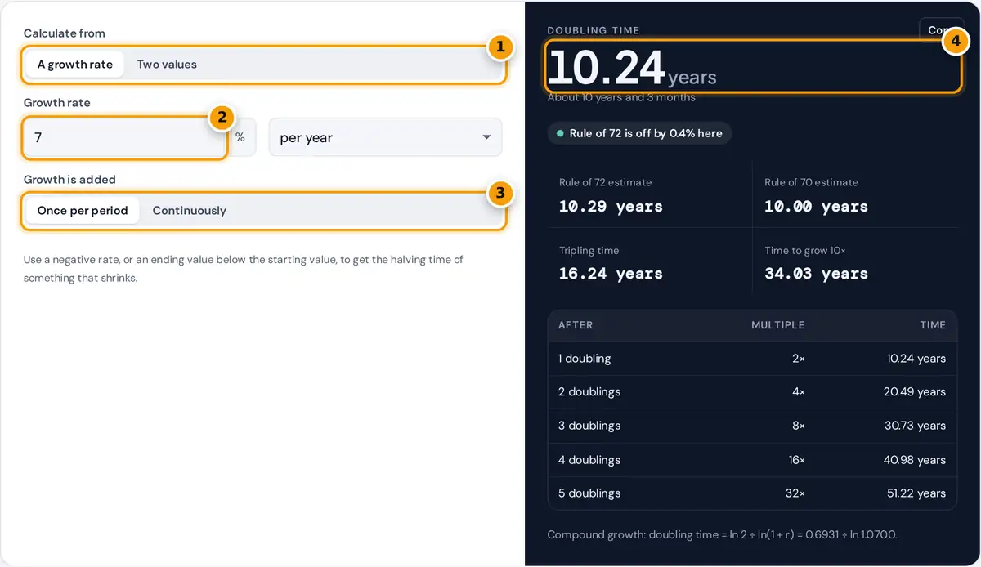Click the 32× multiple cell
981x567 pixels.
(796, 493)
